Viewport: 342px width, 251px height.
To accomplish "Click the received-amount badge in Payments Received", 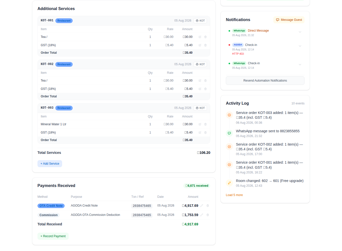I will [197, 186].
